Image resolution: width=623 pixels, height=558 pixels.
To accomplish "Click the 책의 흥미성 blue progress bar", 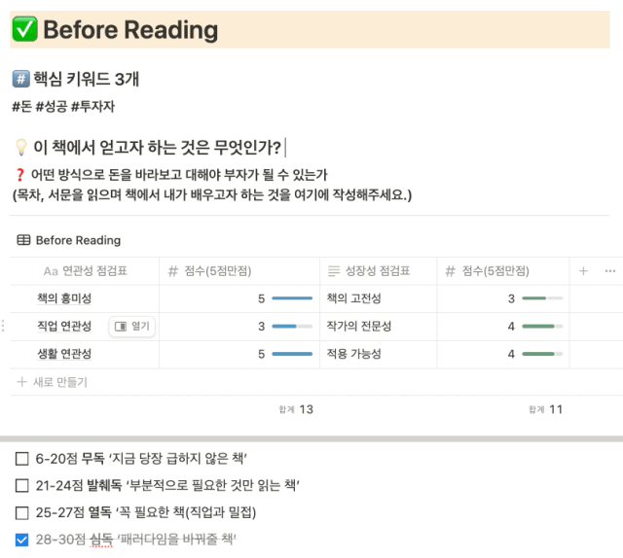I will pyautogui.click(x=292, y=298).
